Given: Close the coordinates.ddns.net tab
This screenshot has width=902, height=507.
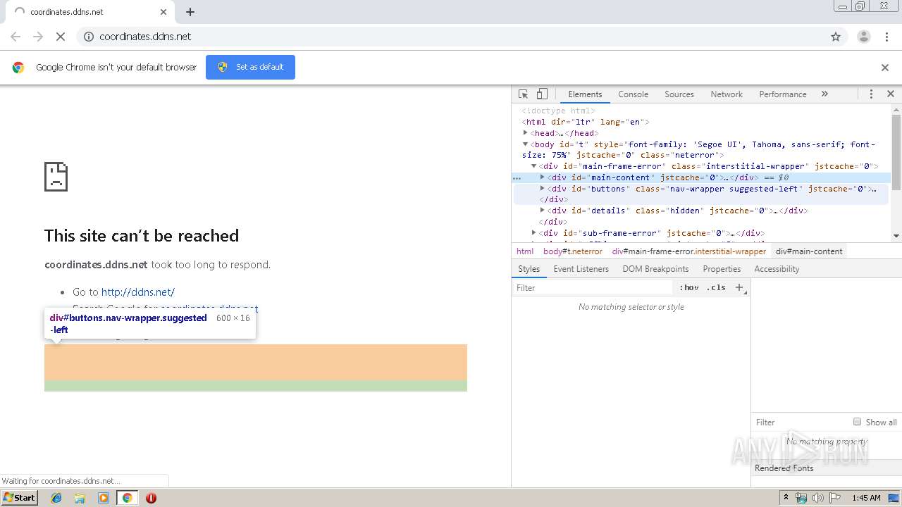Looking at the screenshot, I should [x=163, y=12].
